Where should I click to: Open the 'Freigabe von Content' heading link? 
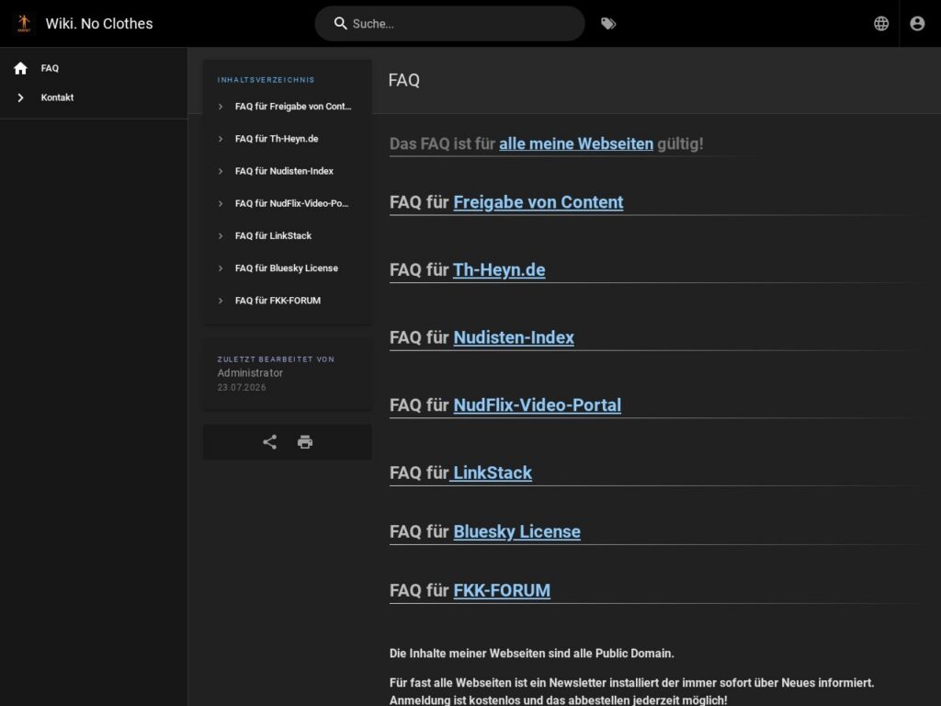pos(539,202)
